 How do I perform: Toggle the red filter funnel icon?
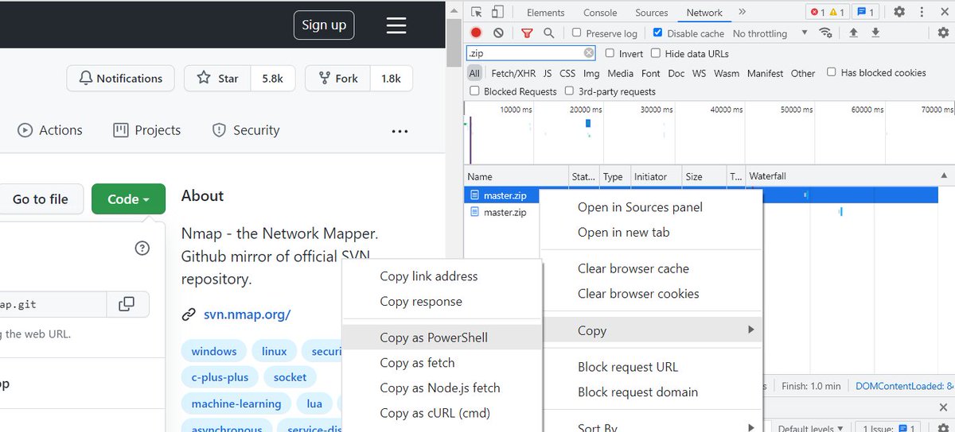tap(527, 33)
